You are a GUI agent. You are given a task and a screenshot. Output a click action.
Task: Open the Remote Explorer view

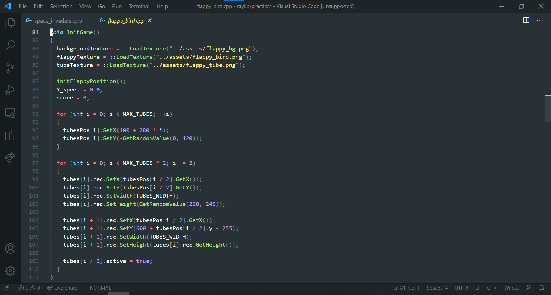(10, 113)
